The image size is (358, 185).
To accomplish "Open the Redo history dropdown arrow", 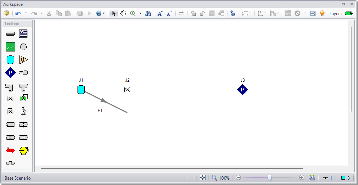I will pos(41,13).
